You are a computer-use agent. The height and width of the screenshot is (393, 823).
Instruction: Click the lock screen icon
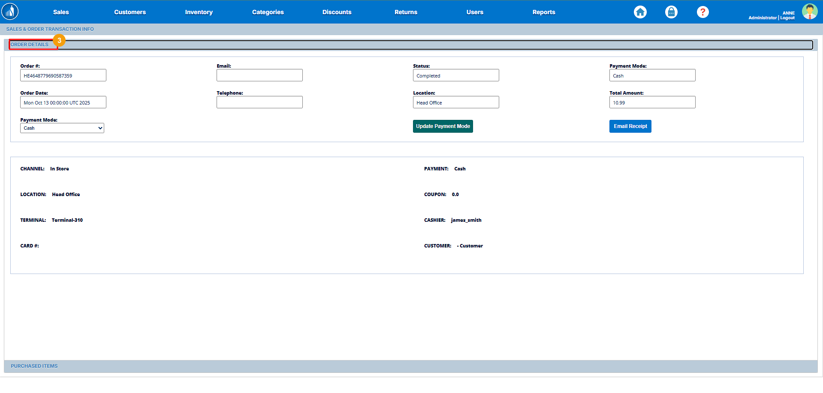click(671, 12)
